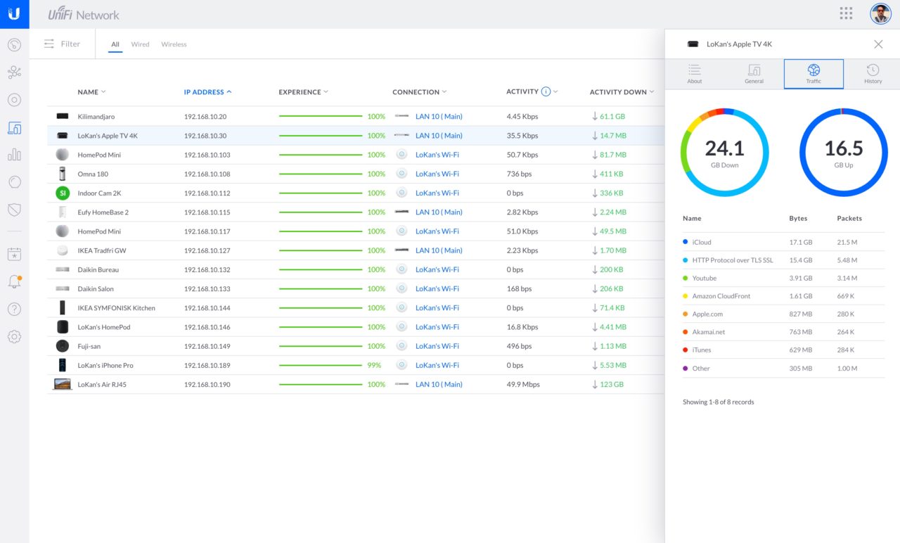This screenshot has width=900, height=543.
Task: Click the 99% experience value for iPhone Pro
Action: pyautogui.click(x=374, y=366)
